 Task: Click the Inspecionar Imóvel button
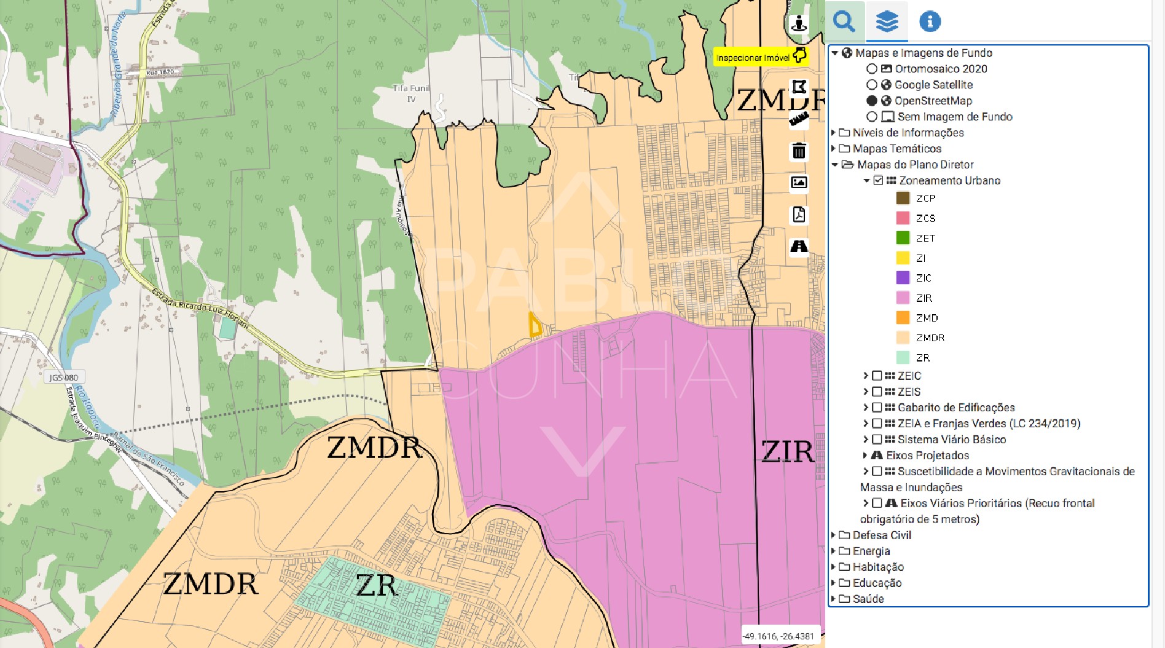tap(761, 57)
